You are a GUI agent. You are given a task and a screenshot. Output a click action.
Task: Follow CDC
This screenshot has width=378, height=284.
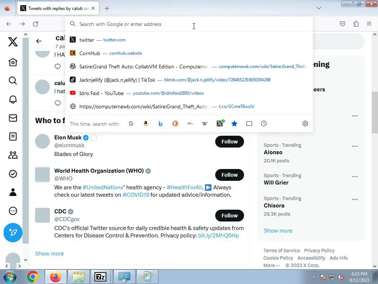tap(230, 216)
